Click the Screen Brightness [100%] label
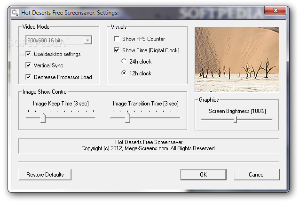The image size is (299, 202). click(x=237, y=111)
